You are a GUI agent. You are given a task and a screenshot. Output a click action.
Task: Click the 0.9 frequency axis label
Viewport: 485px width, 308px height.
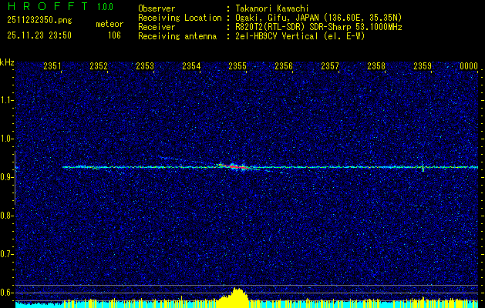7,177
